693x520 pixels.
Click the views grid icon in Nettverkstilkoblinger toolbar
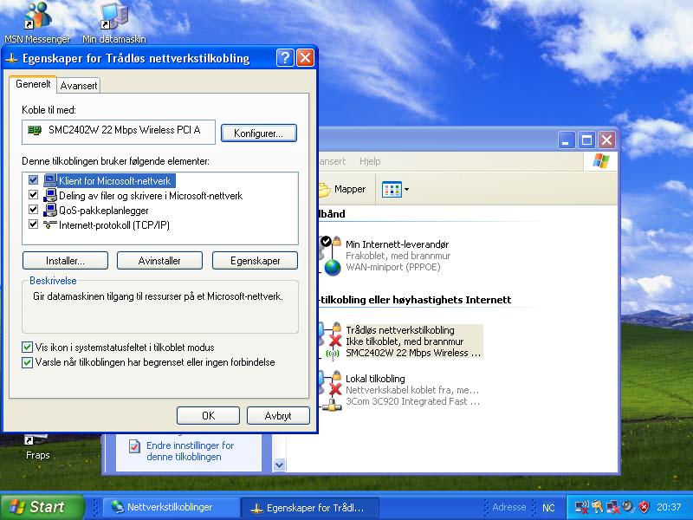pyautogui.click(x=392, y=190)
